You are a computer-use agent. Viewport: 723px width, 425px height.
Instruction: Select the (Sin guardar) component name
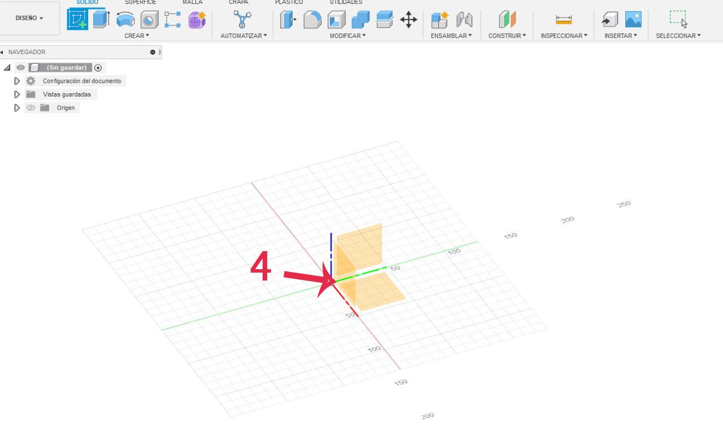[67, 68]
